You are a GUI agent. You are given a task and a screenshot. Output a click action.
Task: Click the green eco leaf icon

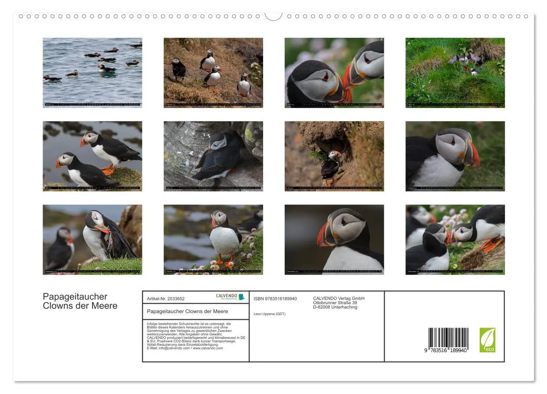tap(487, 340)
